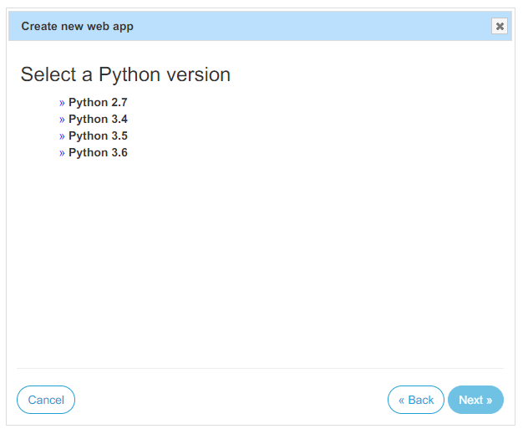Click the 'Create new web app' title text
This screenshot has height=434, width=523.
[x=77, y=26]
